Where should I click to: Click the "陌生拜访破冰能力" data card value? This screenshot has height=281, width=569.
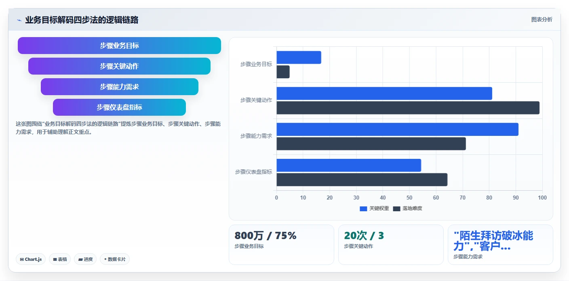coord(493,241)
